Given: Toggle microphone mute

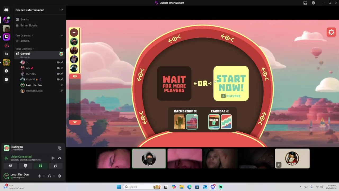Looking at the screenshot, I should point(39,176).
